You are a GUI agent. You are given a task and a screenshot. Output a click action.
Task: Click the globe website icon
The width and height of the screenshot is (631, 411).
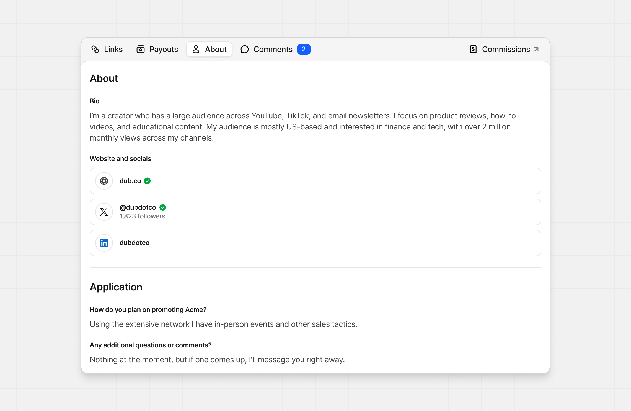click(x=104, y=181)
